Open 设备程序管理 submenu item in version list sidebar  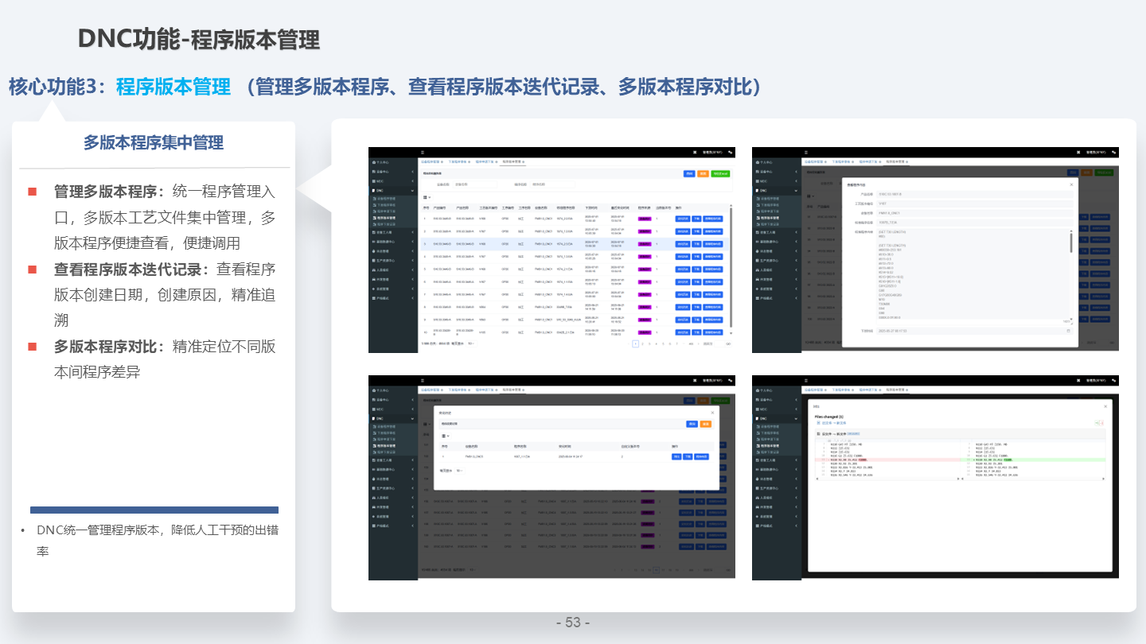tap(386, 199)
